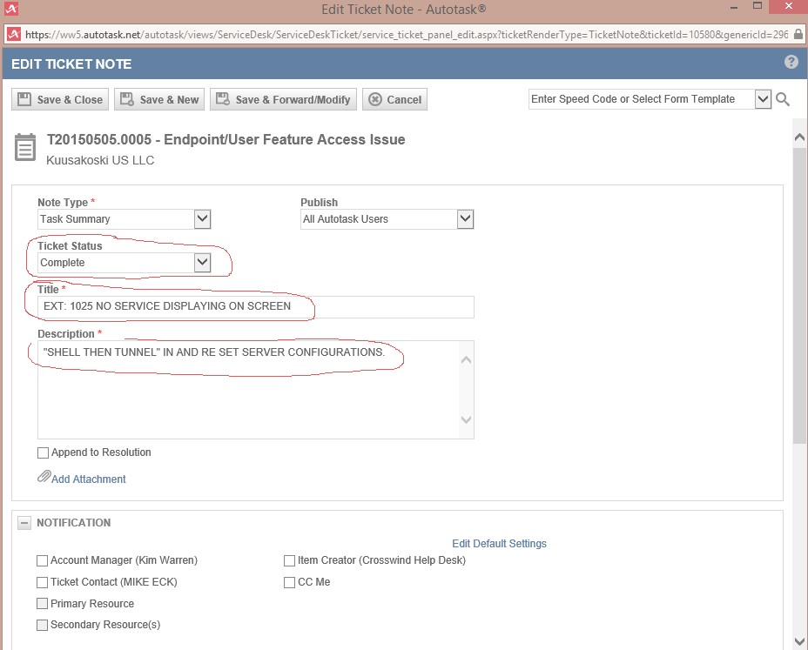Open the Note Type dropdown

[202, 219]
